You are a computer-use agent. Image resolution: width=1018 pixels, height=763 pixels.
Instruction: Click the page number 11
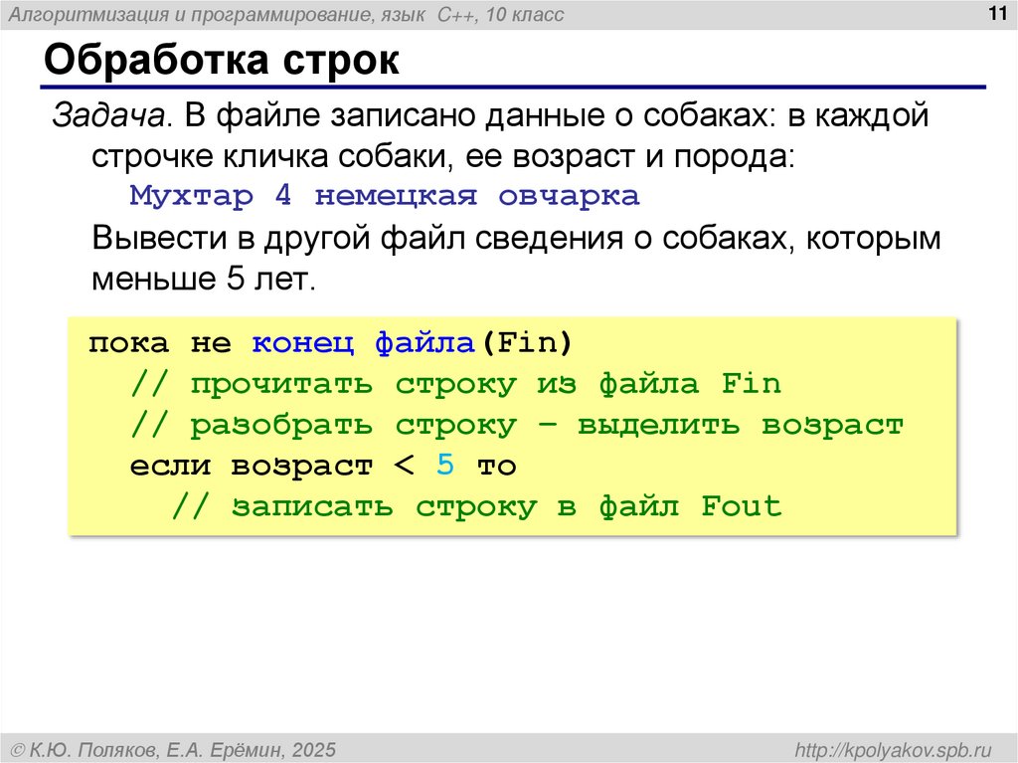pos(999,13)
